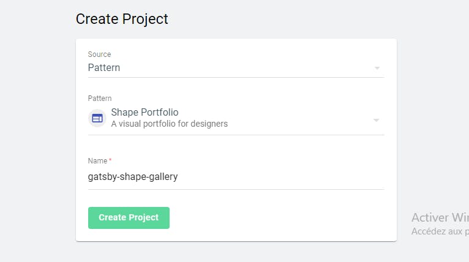This screenshot has width=469, height=262.
Task: Click the Pattern dropdown arrow
Action: click(376, 120)
